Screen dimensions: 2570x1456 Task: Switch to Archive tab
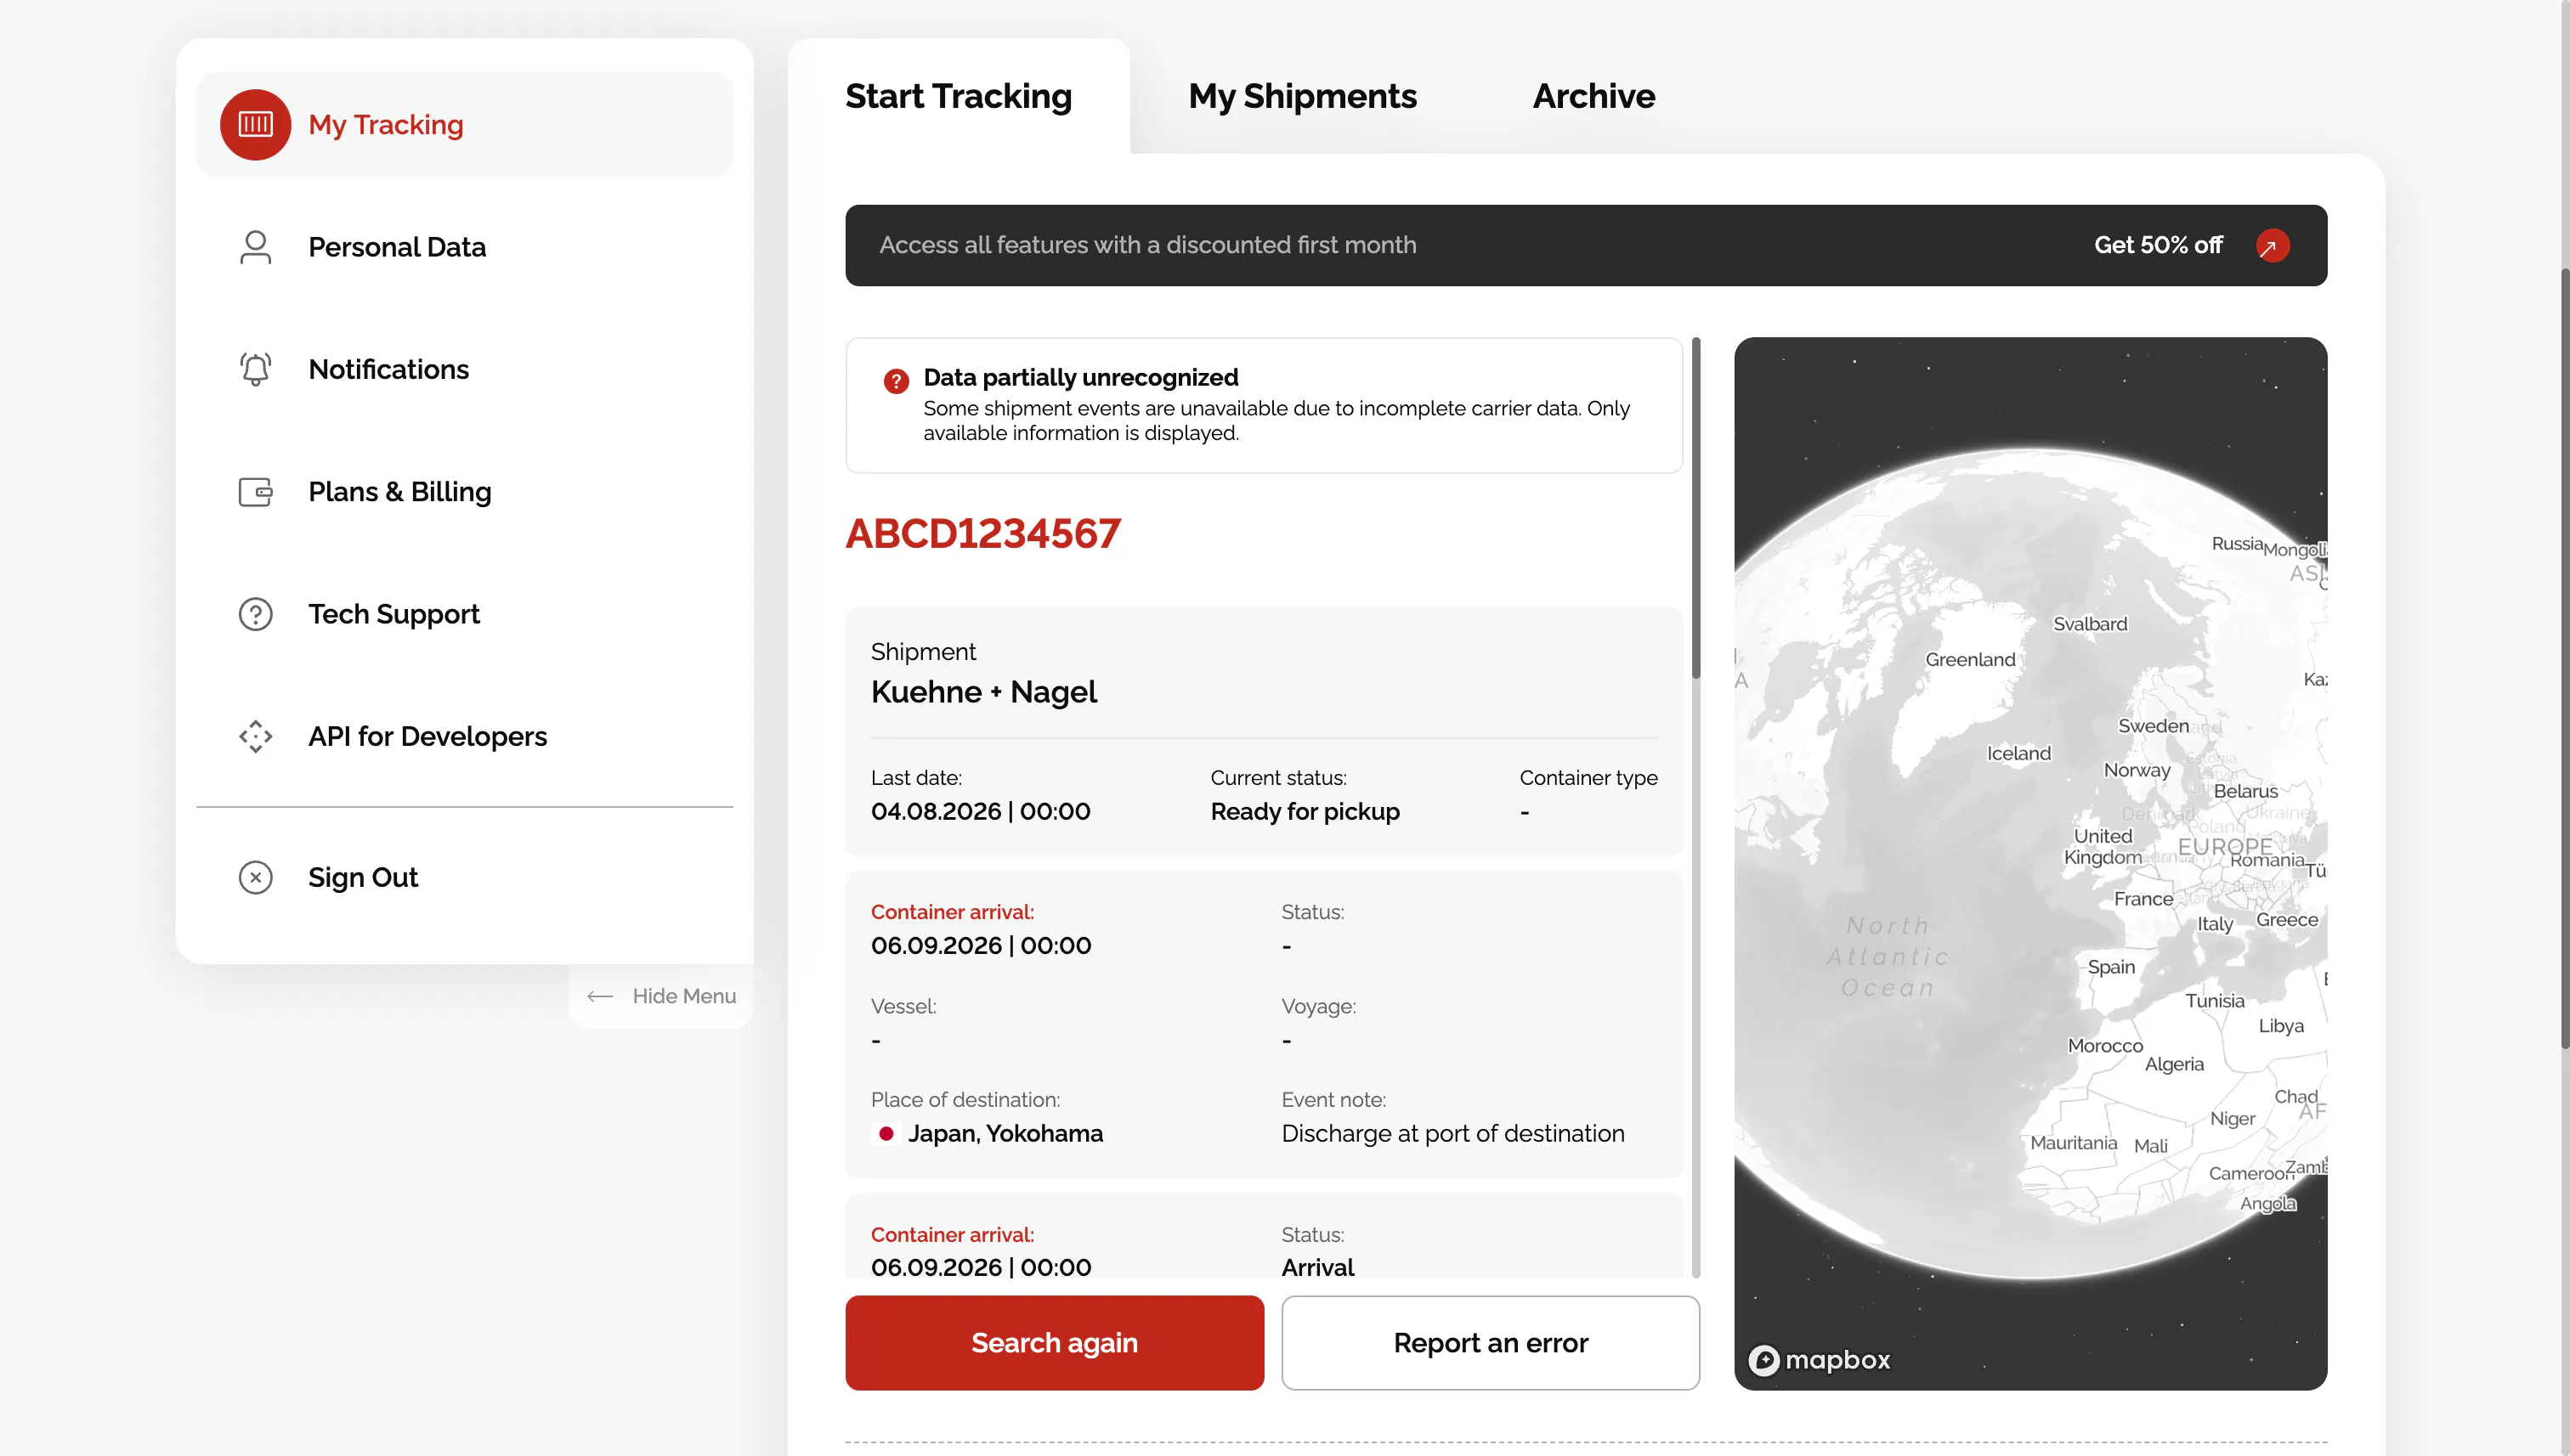1594,96
